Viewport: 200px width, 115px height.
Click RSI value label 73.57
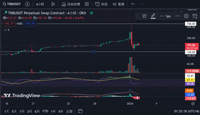(190, 76)
